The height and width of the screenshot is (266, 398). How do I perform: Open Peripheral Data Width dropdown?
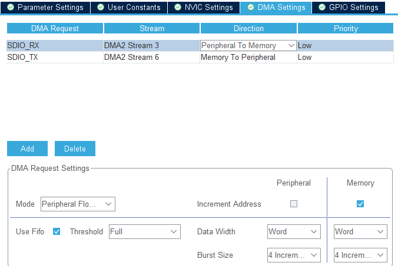(x=294, y=231)
